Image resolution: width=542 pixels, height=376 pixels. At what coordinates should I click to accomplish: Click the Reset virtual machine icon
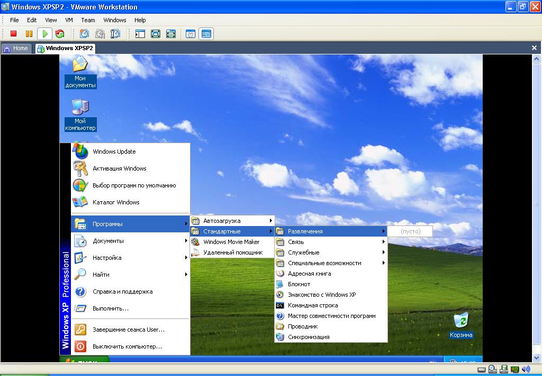60,34
